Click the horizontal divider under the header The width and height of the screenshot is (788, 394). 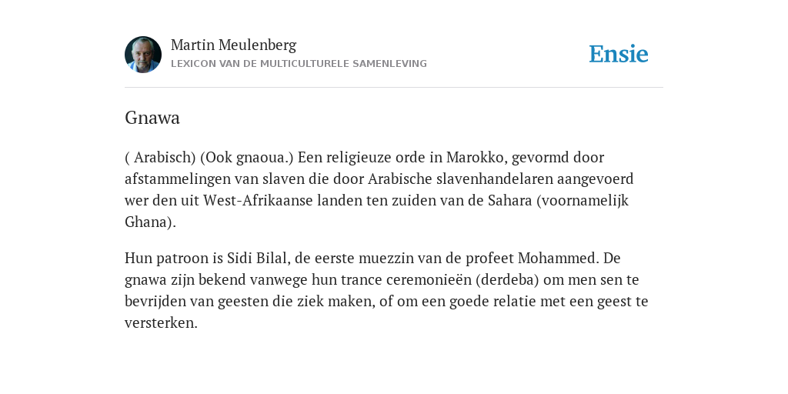pyautogui.click(x=394, y=88)
